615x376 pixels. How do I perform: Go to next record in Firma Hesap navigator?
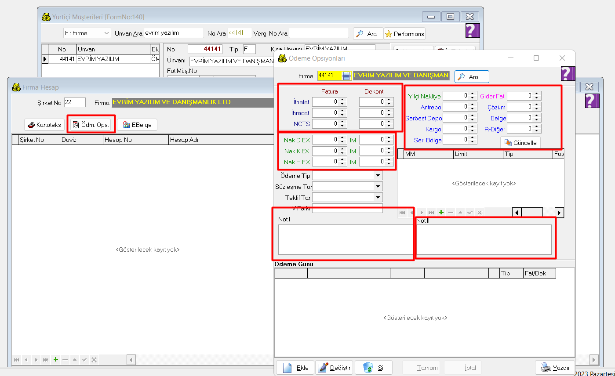(x=36, y=360)
